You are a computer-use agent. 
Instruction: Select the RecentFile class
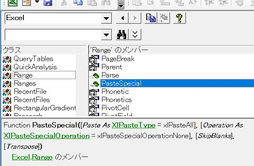click(x=30, y=91)
